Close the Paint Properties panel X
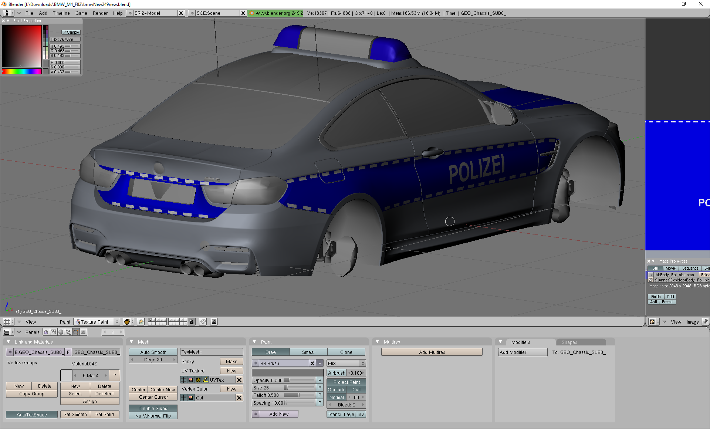The height and width of the screenshot is (429, 710). (4, 21)
